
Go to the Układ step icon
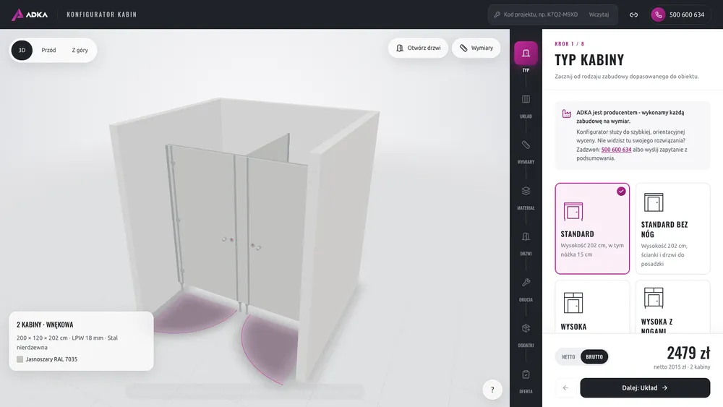coord(526,99)
